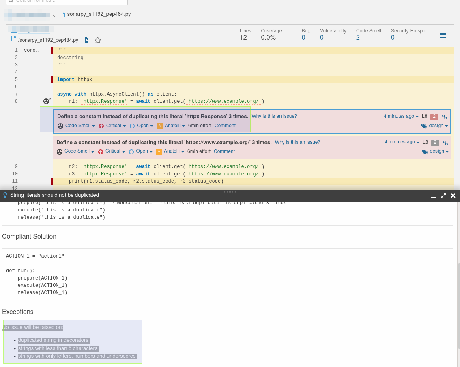Screen dimensions: 460x367
Task: Copy permalink icon of 'https://www.example.org/' issue
Action: point(445,143)
